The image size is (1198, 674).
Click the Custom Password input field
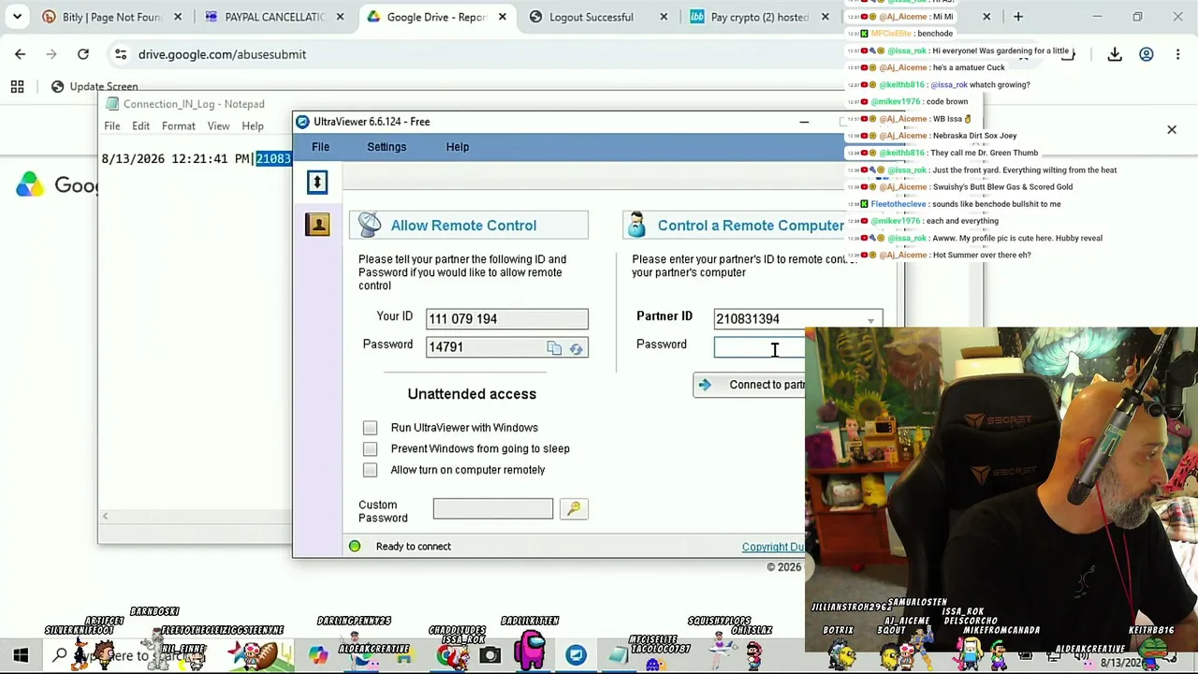point(493,508)
